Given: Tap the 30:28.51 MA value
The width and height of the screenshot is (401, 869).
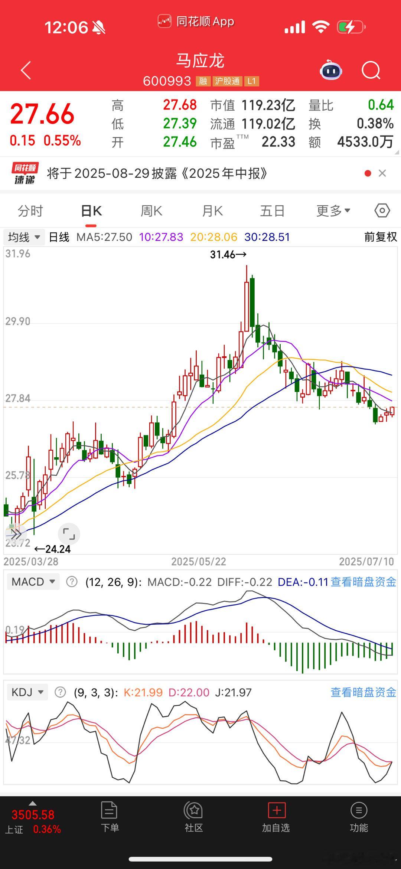Looking at the screenshot, I should 267,237.
